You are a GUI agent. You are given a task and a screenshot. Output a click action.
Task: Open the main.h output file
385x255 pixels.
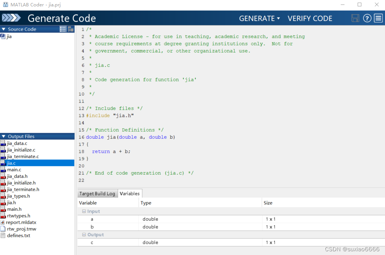(37, 209)
